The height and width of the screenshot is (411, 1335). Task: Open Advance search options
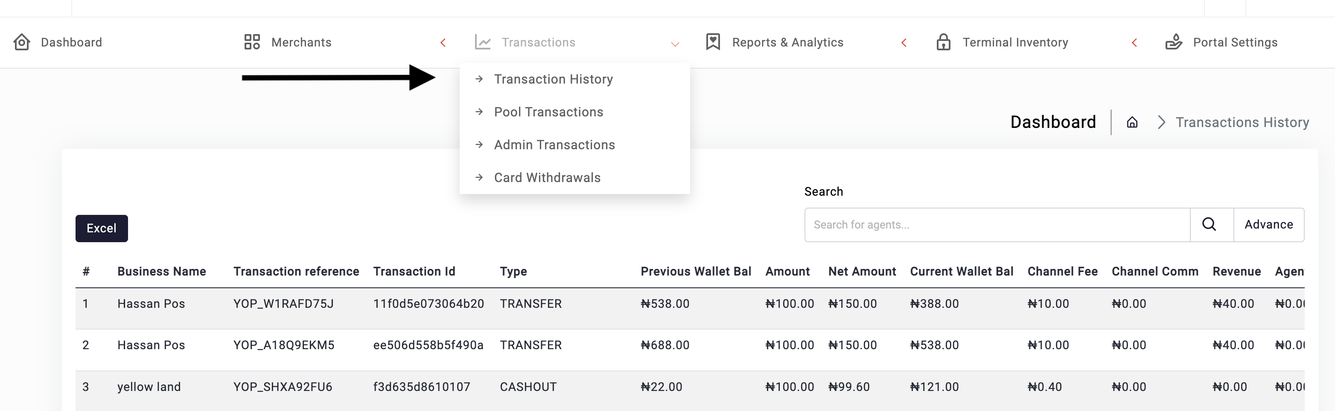pos(1268,224)
